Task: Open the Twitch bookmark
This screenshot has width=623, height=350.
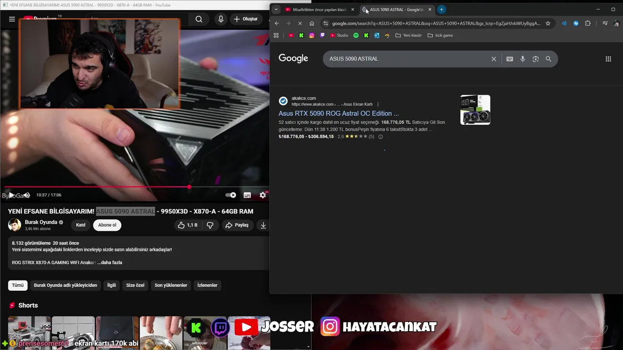Action: [322, 35]
